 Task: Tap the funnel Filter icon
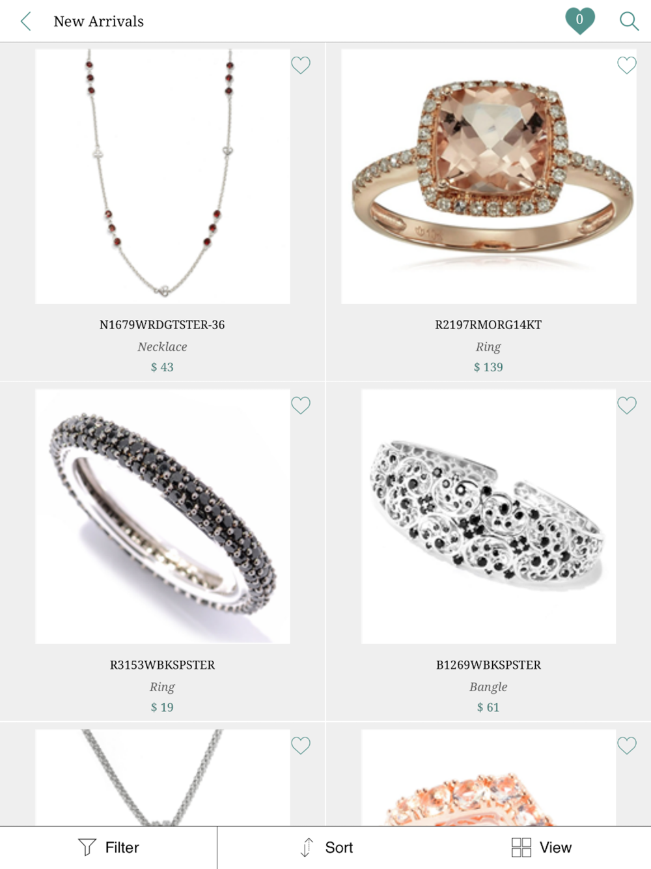87,847
